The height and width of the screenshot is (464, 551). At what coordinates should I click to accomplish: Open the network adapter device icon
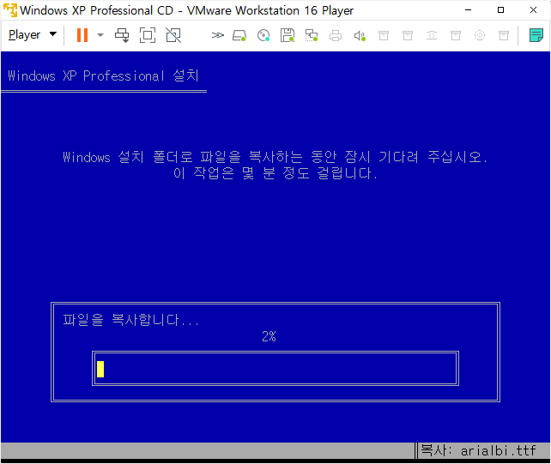312,35
